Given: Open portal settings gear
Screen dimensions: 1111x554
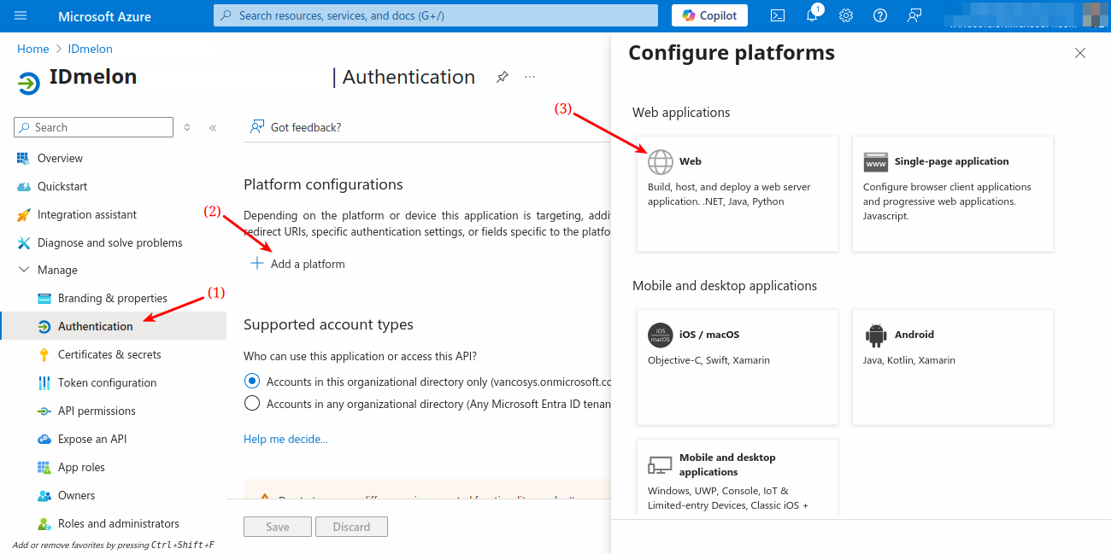Looking at the screenshot, I should pos(846,15).
